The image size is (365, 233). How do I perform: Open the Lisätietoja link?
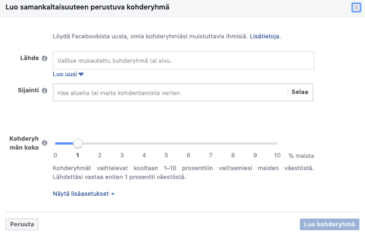(265, 36)
